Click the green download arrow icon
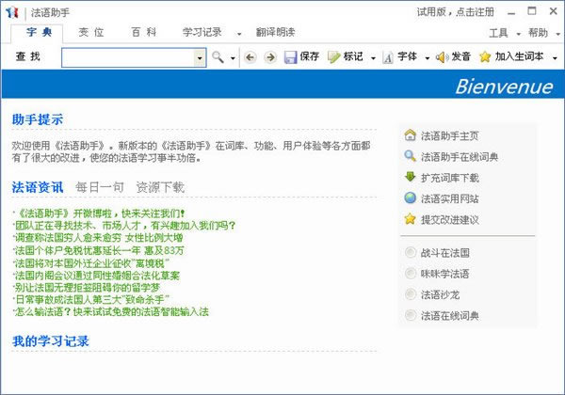 coord(410,177)
